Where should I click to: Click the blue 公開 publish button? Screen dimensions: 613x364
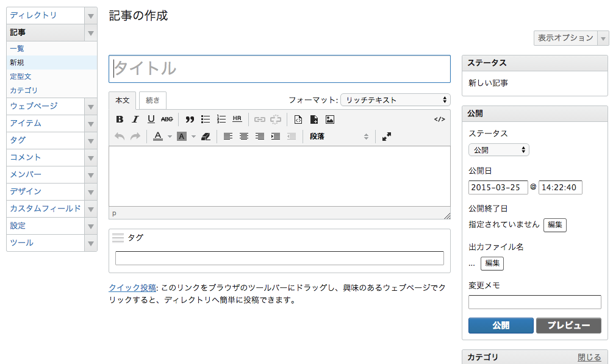pos(501,326)
